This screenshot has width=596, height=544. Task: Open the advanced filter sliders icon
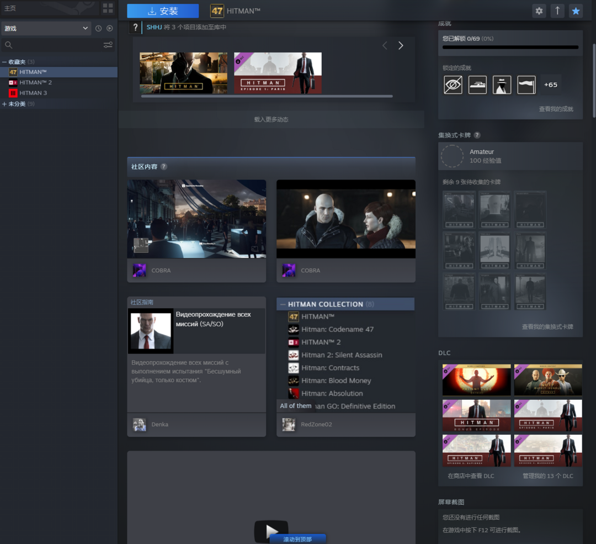click(x=108, y=45)
